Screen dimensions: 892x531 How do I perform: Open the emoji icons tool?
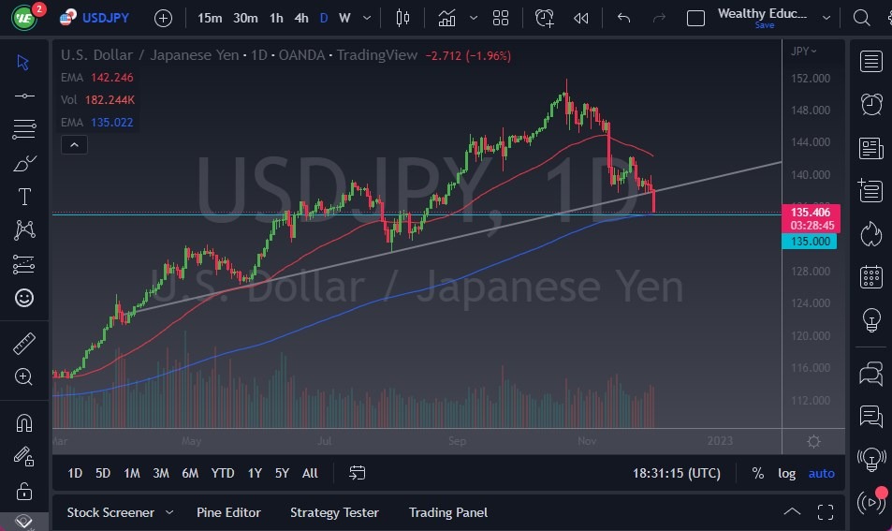point(24,298)
